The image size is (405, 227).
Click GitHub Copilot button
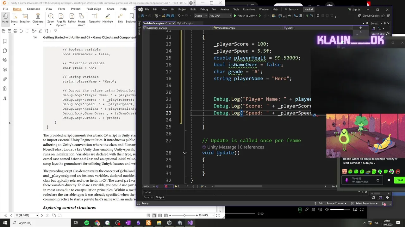tap(369, 16)
